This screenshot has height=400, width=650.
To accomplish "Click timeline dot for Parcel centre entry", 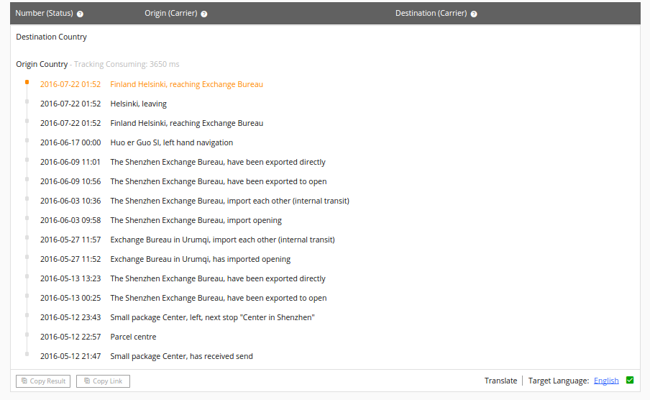I will click(27, 335).
